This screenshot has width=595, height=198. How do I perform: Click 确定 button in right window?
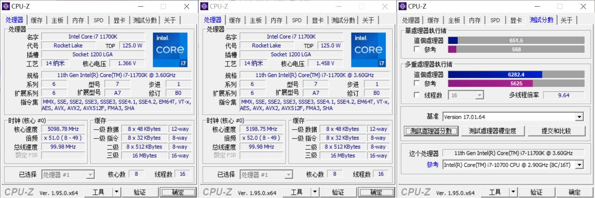[x=575, y=192]
